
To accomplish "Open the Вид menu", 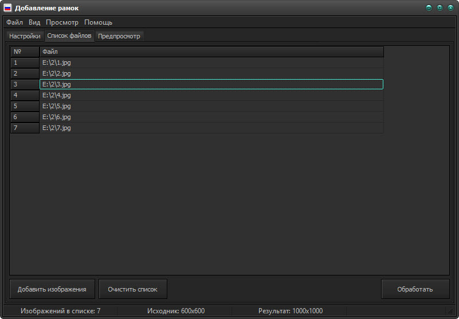I will 34,22.
